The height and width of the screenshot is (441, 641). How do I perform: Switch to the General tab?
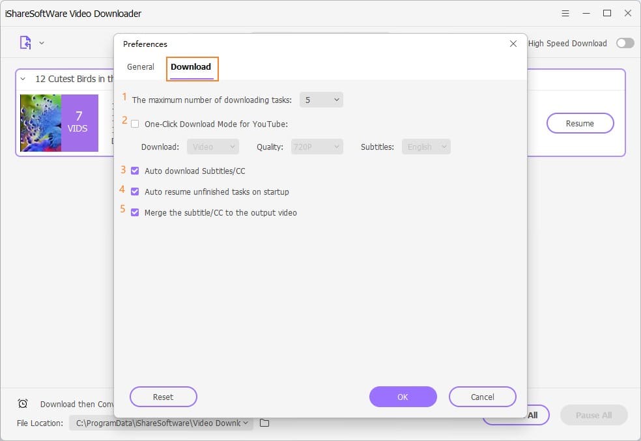tap(141, 67)
